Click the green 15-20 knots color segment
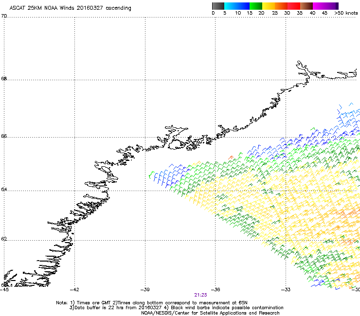The height and width of the screenshot is (316, 360). click(x=256, y=6)
